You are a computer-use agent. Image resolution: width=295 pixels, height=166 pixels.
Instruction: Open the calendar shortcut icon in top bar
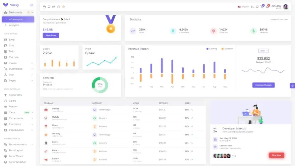tap(44, 7)
